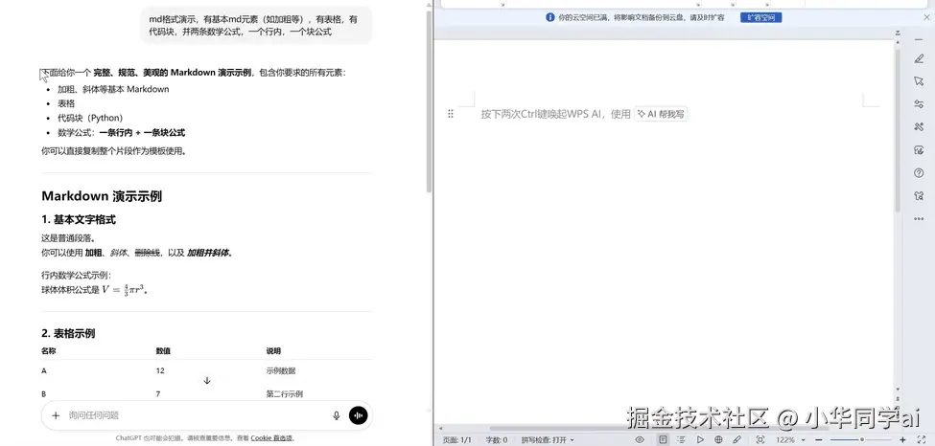The height and width of the screenshot is (446, 935).
Task: Click the word count indicator
Action: 496,439
